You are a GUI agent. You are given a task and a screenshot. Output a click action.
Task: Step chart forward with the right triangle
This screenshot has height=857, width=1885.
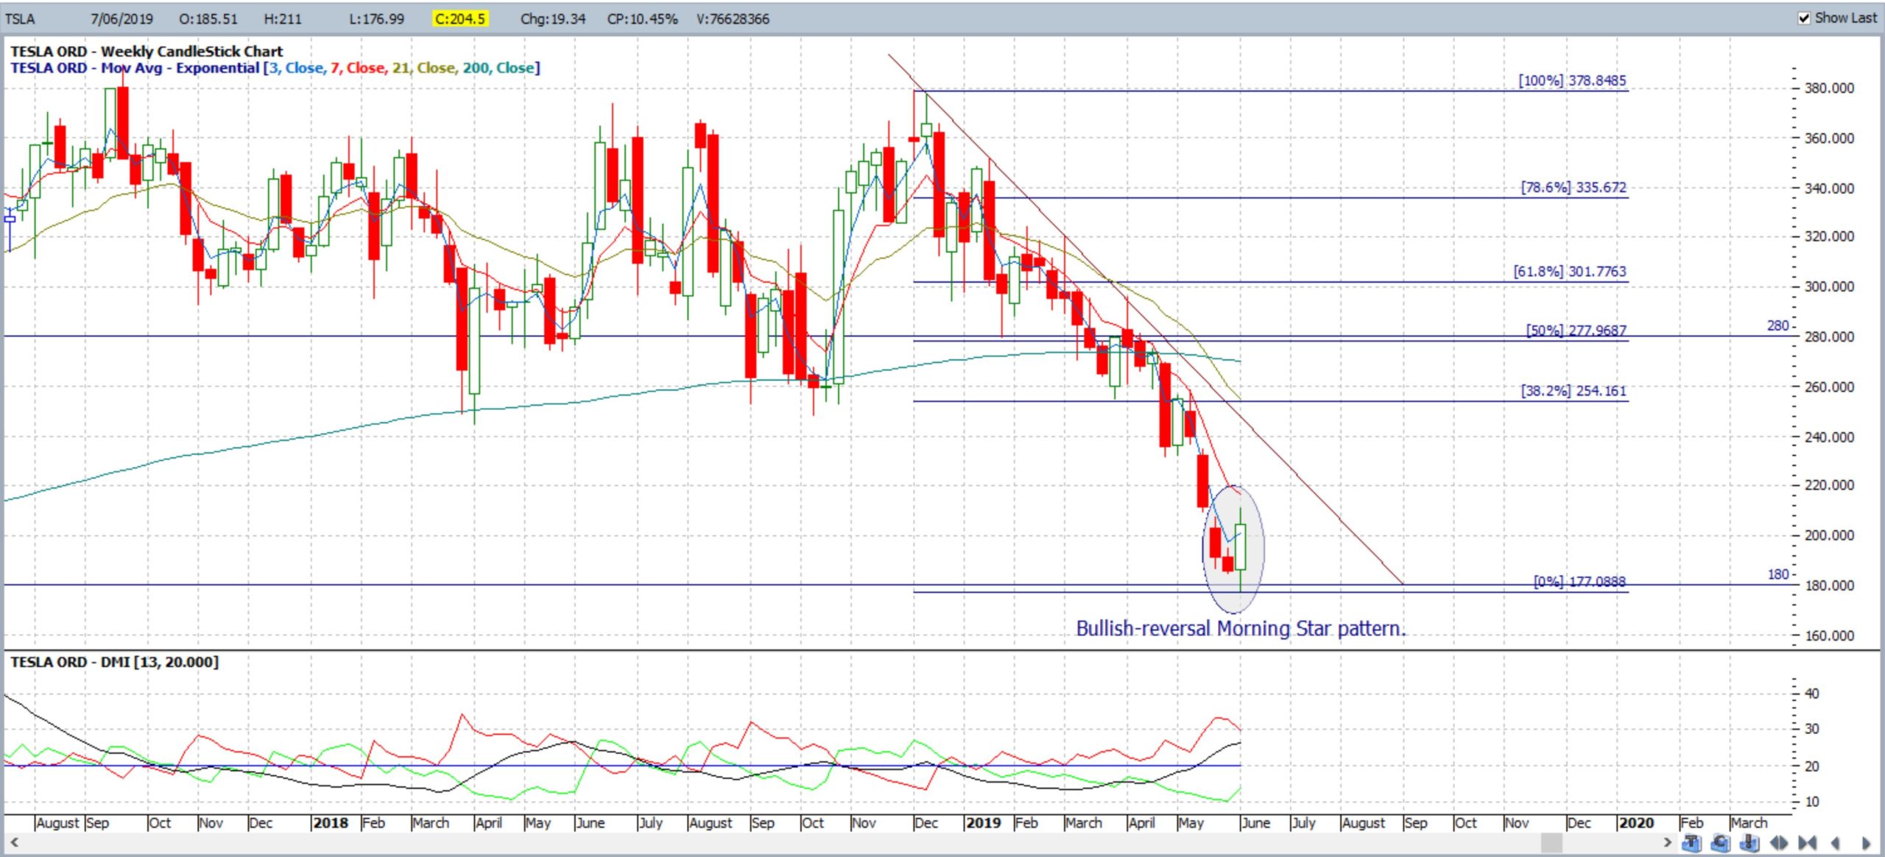coord(1865,842)
